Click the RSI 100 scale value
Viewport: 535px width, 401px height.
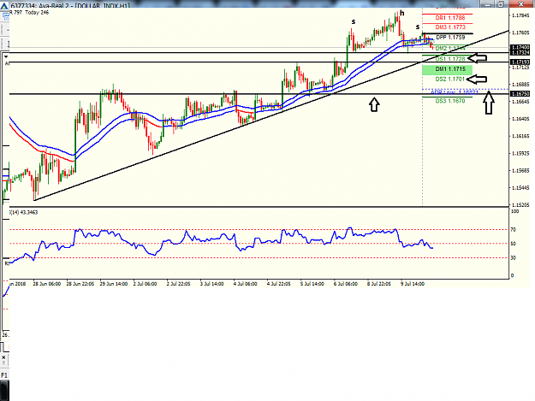pyautogui.click(x=514, y=211)
